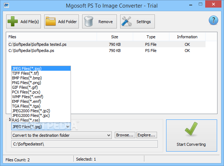The height and width of the screenshot is (166, 224).
Task: Click the OK status of Softpedia tested.ps
Action: tap(187, 44)
